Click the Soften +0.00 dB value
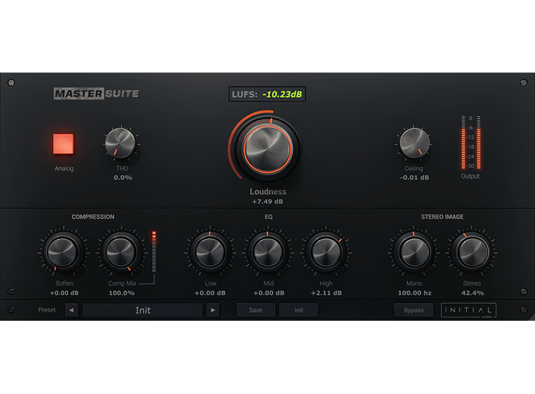Viewport: 535px width, 394px height. (x=64, y=293)
